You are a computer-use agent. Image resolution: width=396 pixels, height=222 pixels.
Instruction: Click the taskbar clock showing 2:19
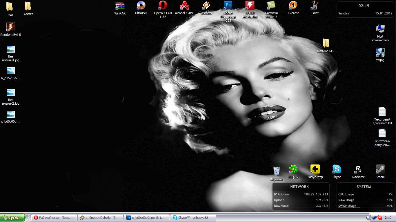(x=388, y=218)
